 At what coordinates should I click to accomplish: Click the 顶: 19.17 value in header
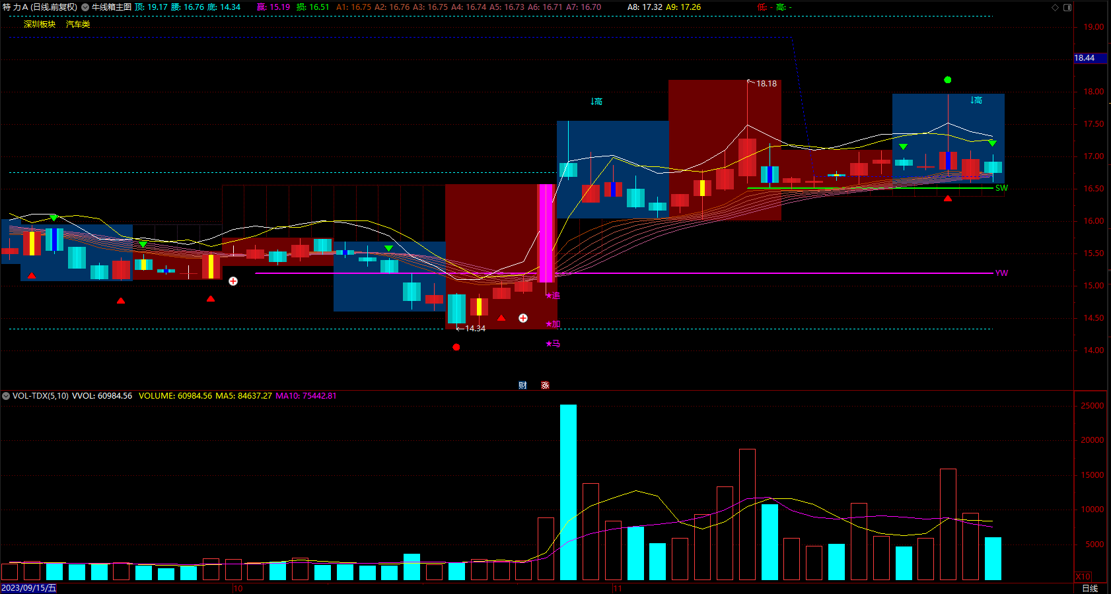coord(151,7)
